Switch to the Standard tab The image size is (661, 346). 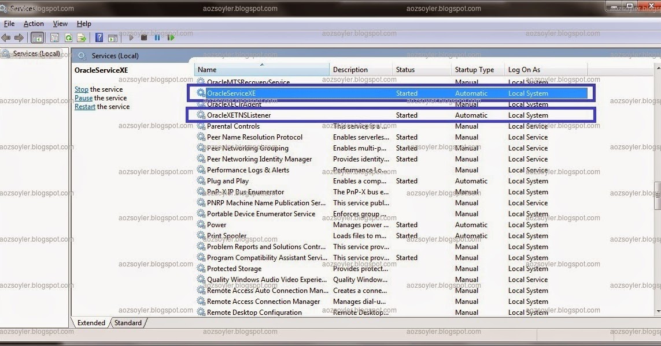click(x=128, y=322)
